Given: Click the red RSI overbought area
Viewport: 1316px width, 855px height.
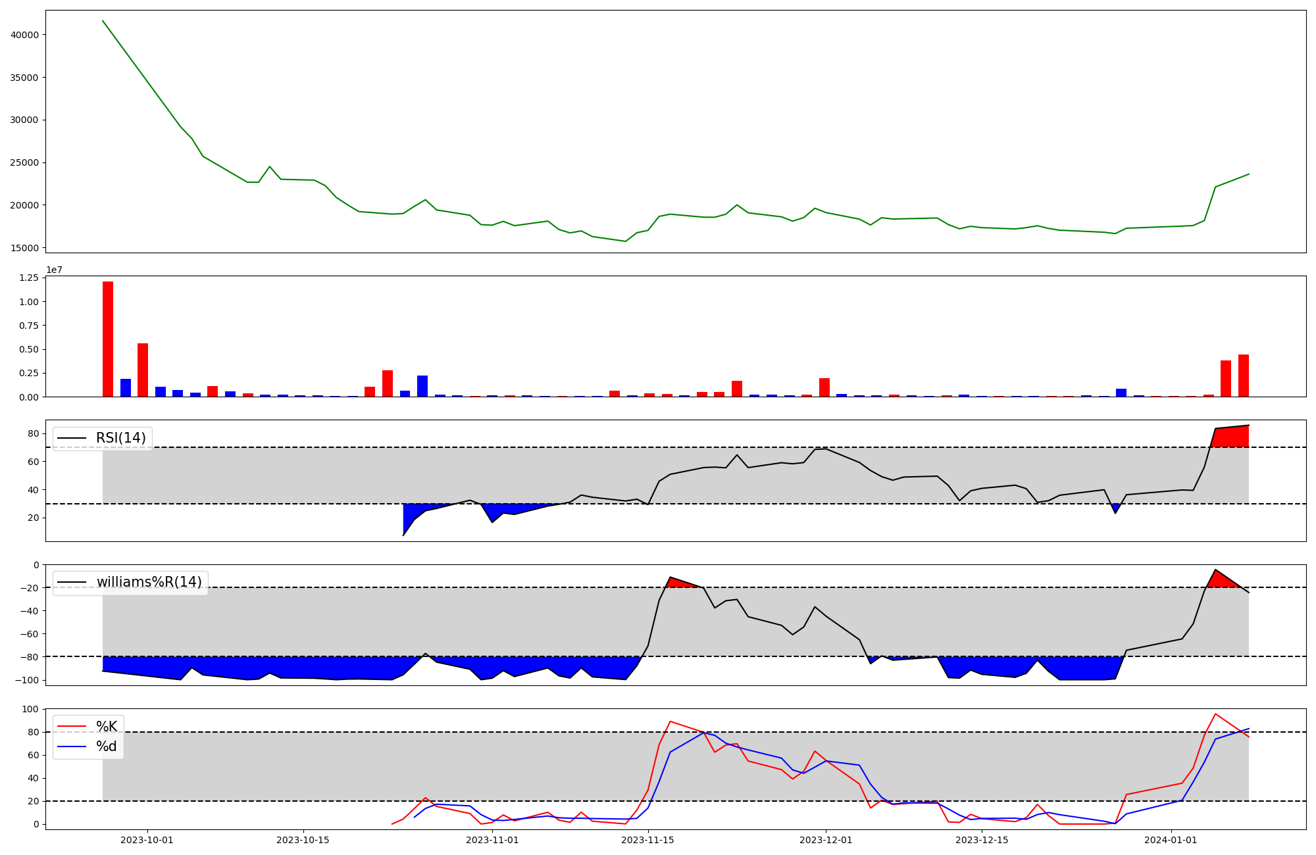Looking at the screenshot, I should point(1232,437).
